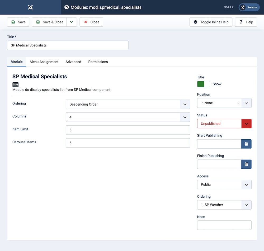This screenshot has height=251, width=264.
Task: Click the Save button
Action: (18, 22)
